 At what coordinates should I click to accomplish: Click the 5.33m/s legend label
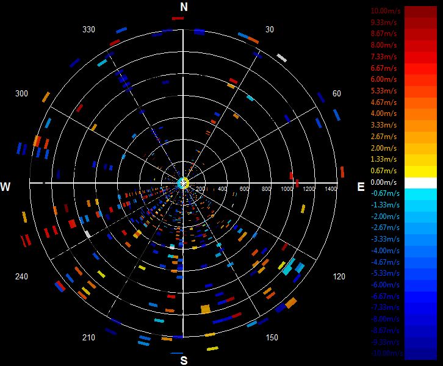coord(384,91)
